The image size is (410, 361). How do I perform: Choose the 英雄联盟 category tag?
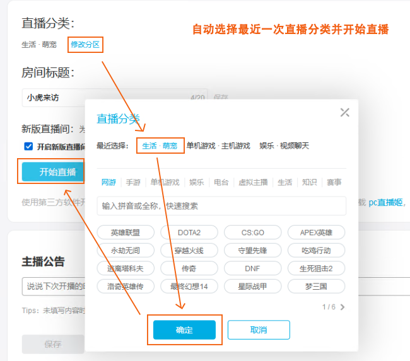125,232
